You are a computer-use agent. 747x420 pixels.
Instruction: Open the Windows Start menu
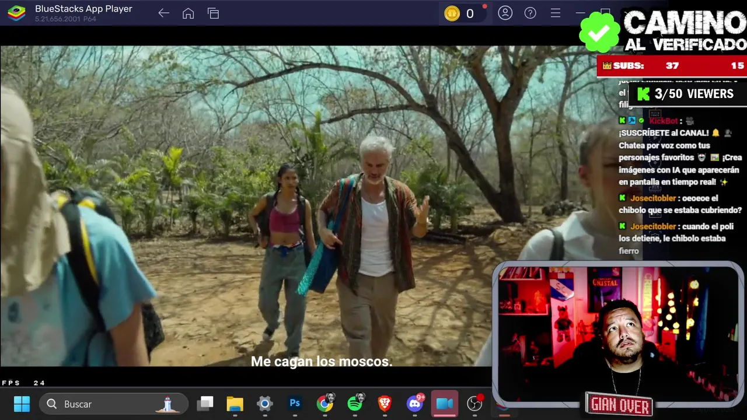22,404
